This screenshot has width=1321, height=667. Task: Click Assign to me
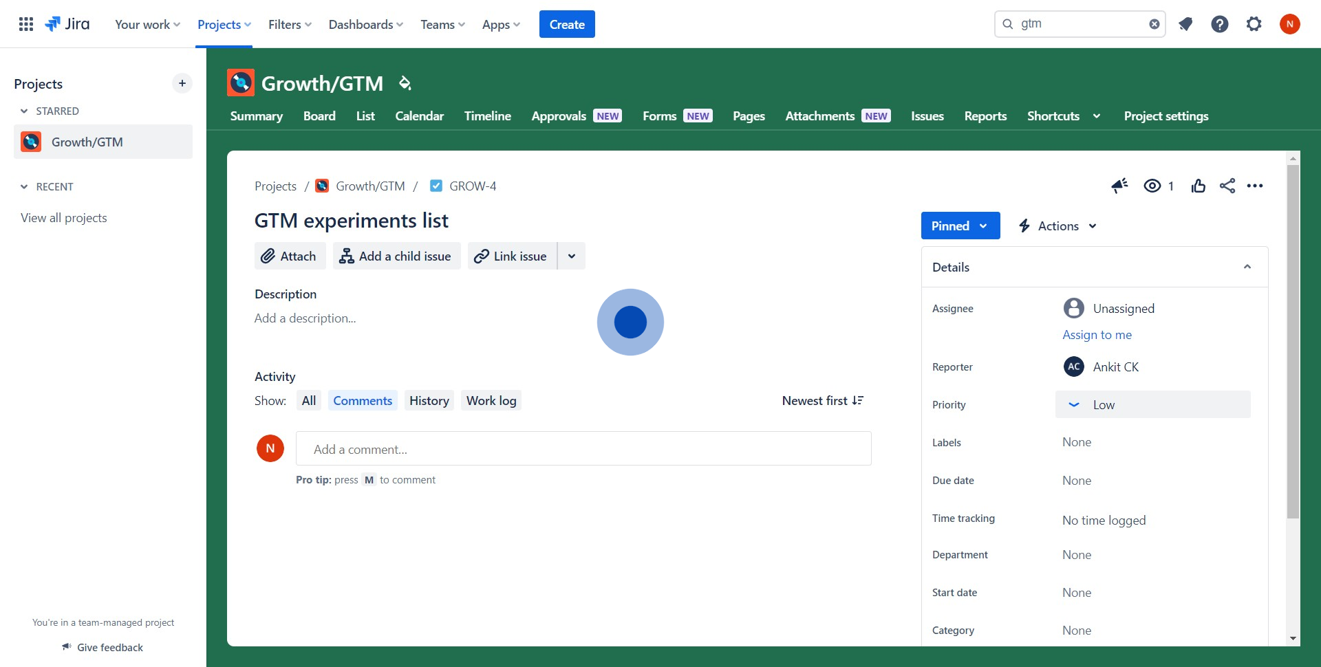[x=1097, y=334]
